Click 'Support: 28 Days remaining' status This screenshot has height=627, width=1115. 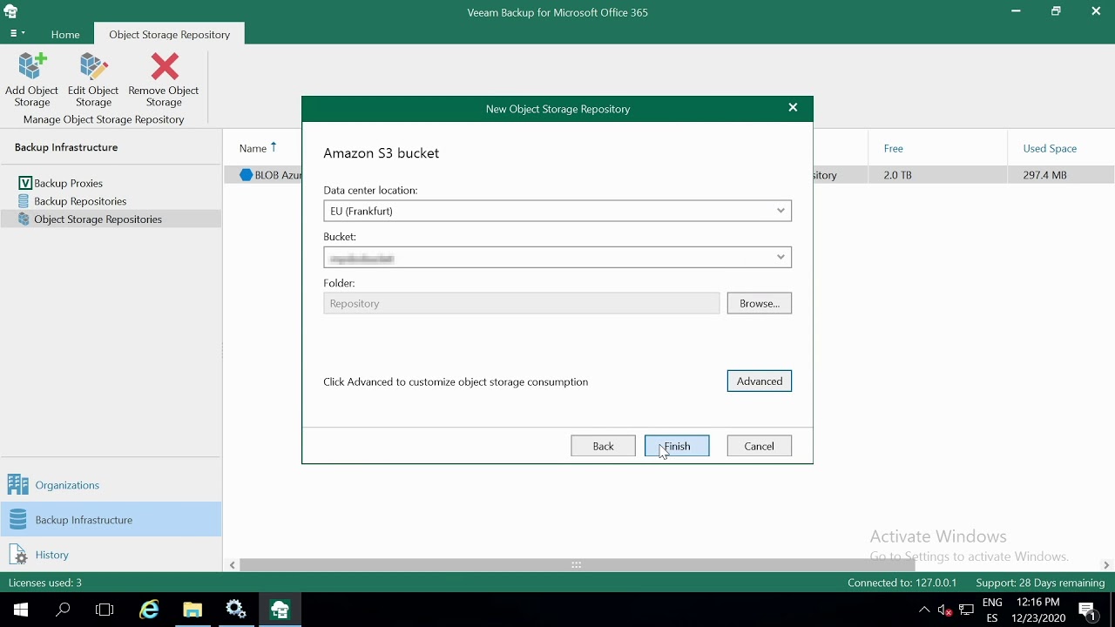click(1040, 583)
